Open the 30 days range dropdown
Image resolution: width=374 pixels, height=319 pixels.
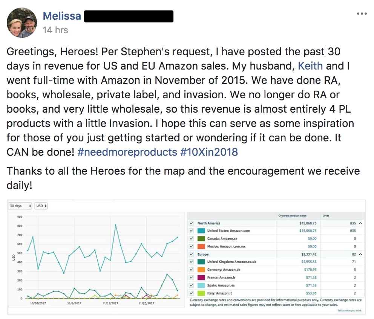pyautogui.click(x=21, y=206)
